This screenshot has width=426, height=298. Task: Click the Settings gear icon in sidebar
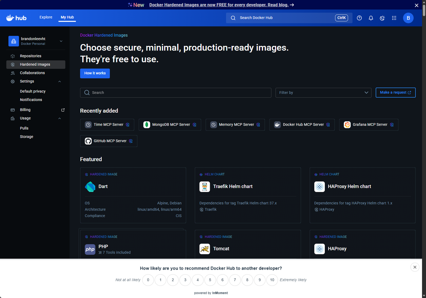pos(13,81)
